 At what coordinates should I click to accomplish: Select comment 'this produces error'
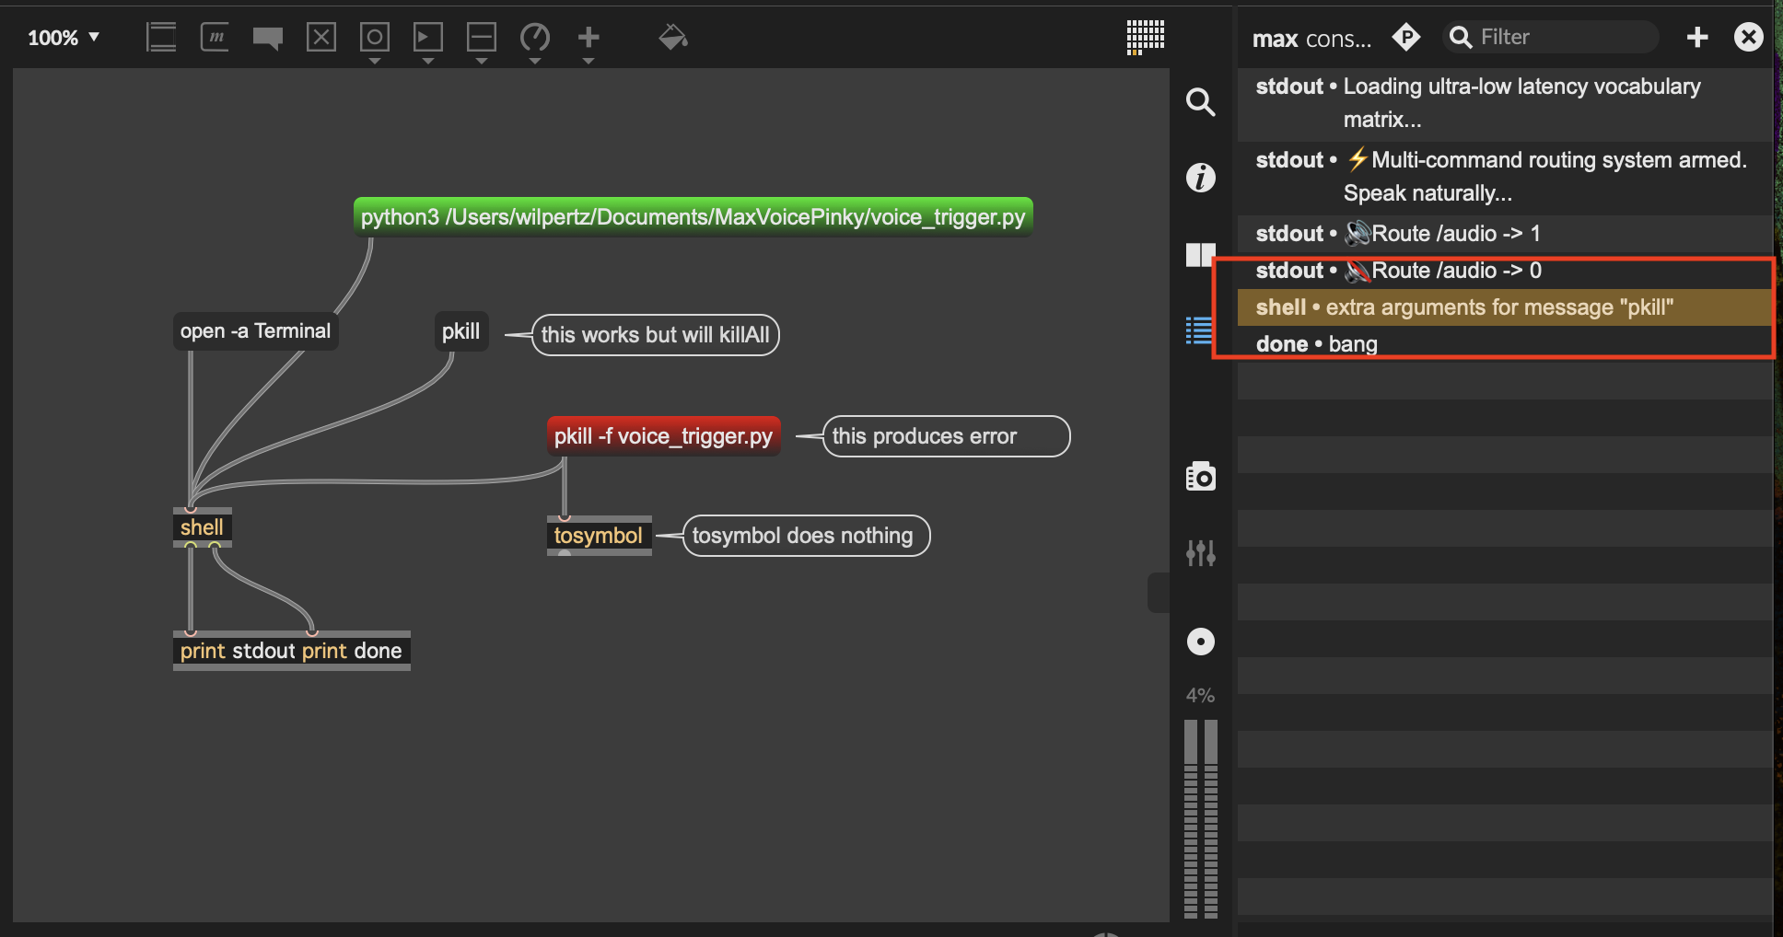tap(946, 436)
